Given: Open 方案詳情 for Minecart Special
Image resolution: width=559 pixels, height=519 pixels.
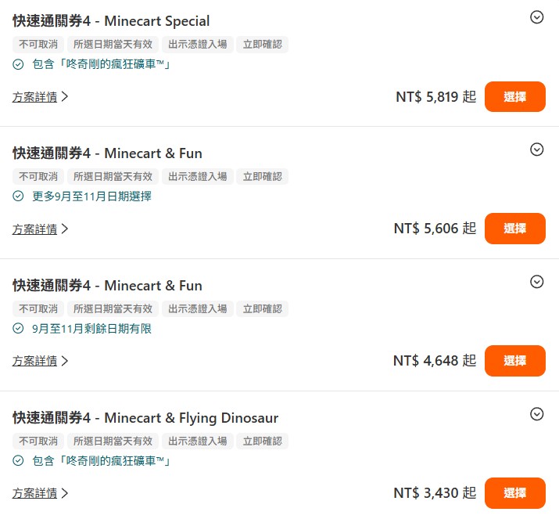Looking at the screenshot, I should coord(40,97).
